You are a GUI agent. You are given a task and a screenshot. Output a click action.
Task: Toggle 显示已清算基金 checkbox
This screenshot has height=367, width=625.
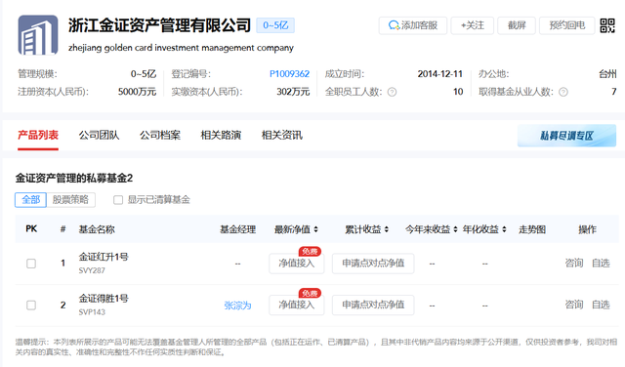118,200
